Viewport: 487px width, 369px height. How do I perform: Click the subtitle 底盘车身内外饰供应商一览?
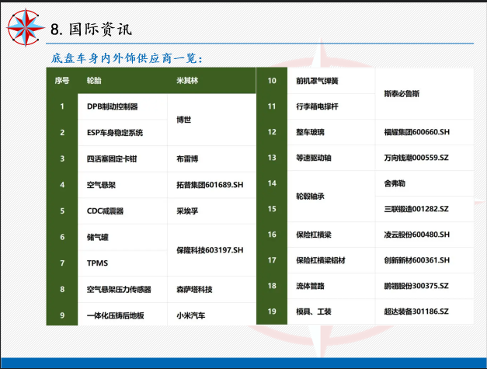point(127,58)
